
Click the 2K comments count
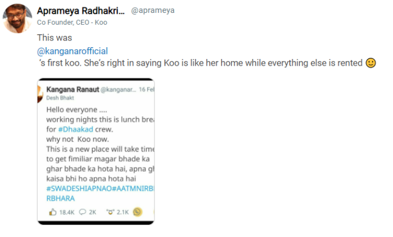(x=93, y=212)
